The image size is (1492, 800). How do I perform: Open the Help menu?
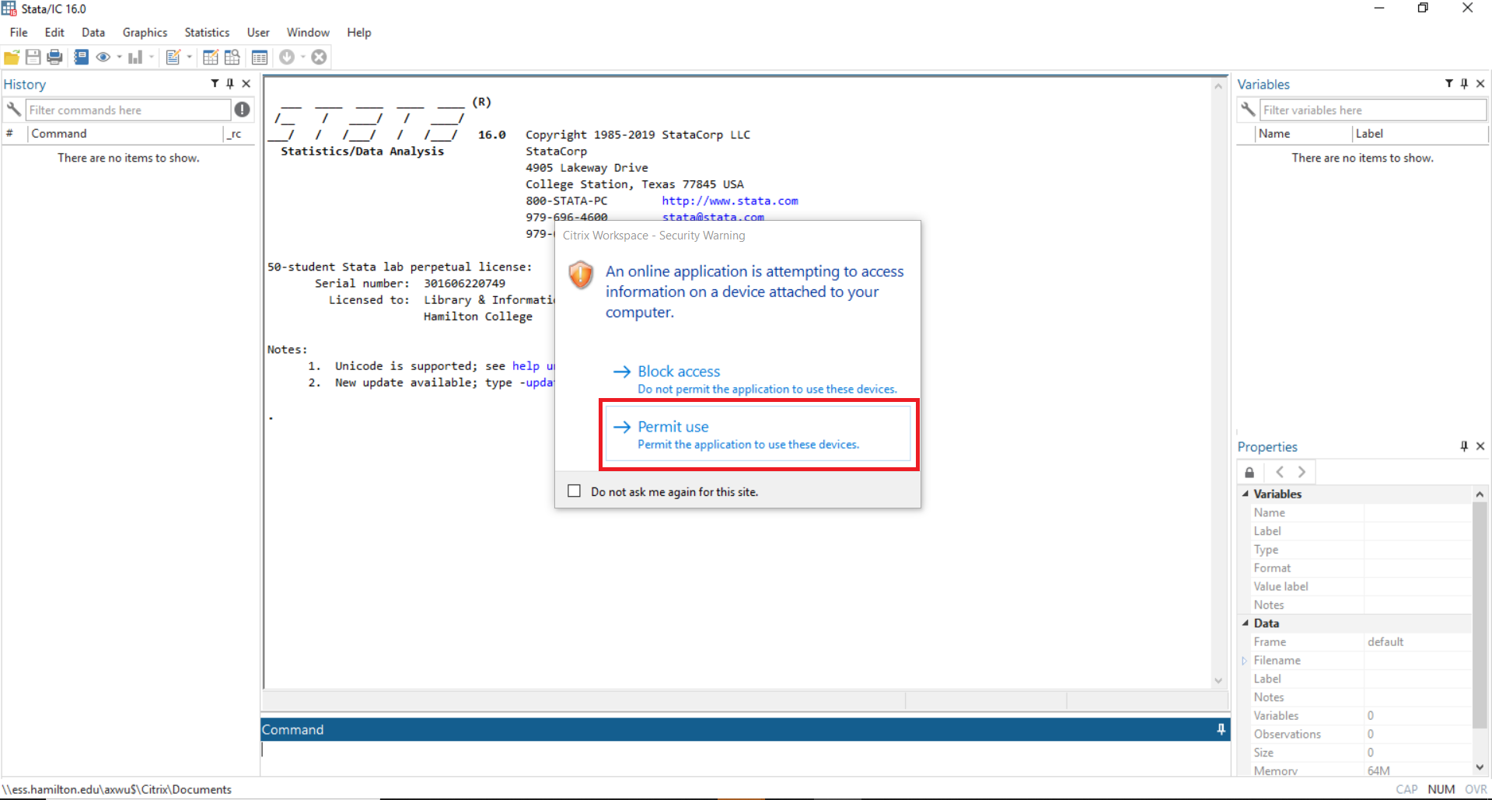point(359,33)
